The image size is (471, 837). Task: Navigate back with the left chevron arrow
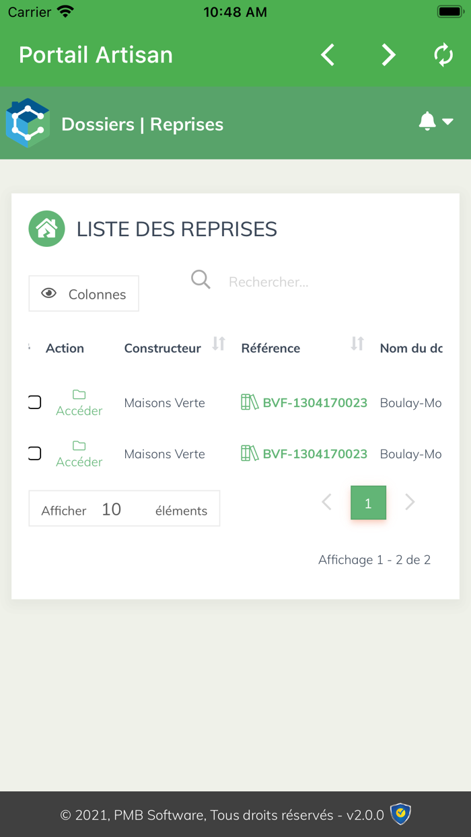[328, 55]
